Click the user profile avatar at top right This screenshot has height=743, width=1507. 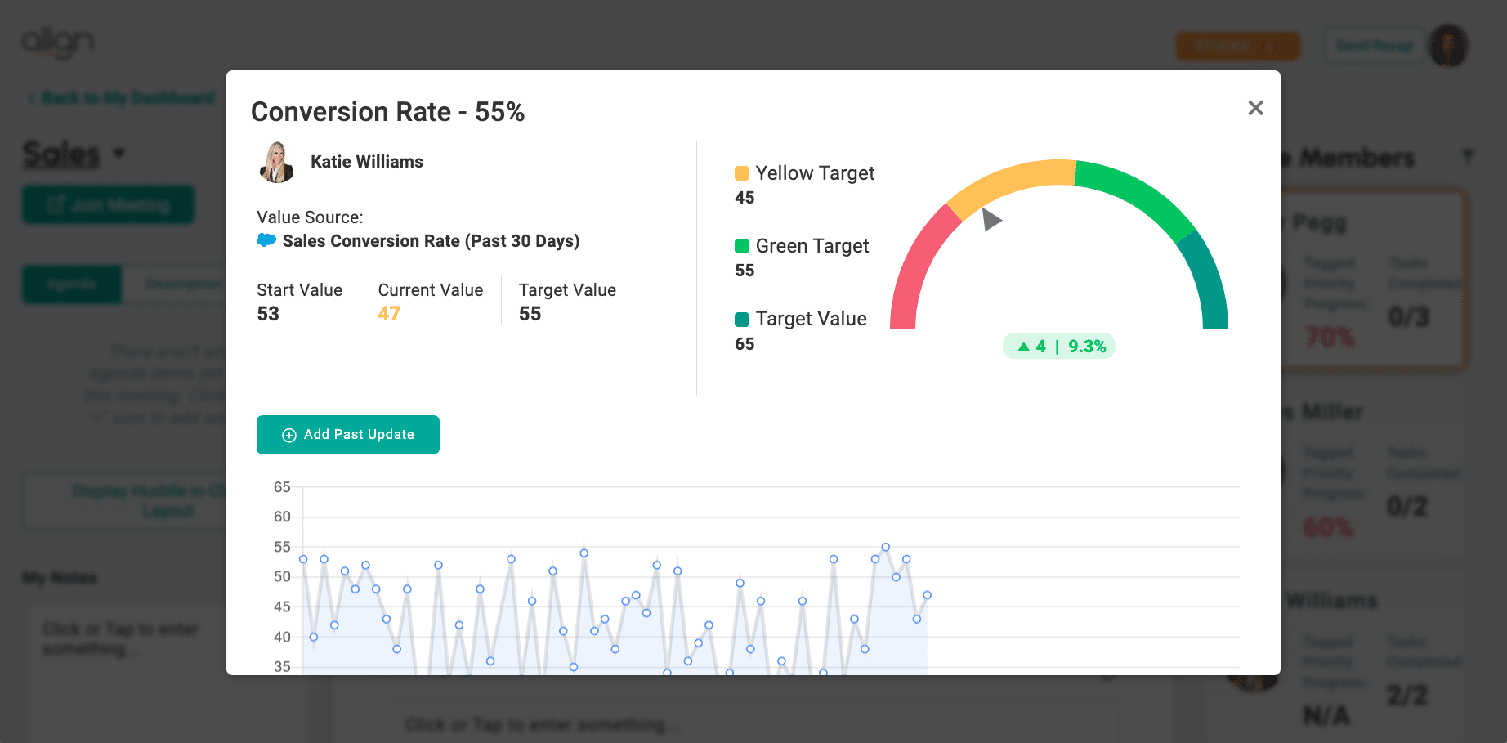click(x=1448, y=46)
